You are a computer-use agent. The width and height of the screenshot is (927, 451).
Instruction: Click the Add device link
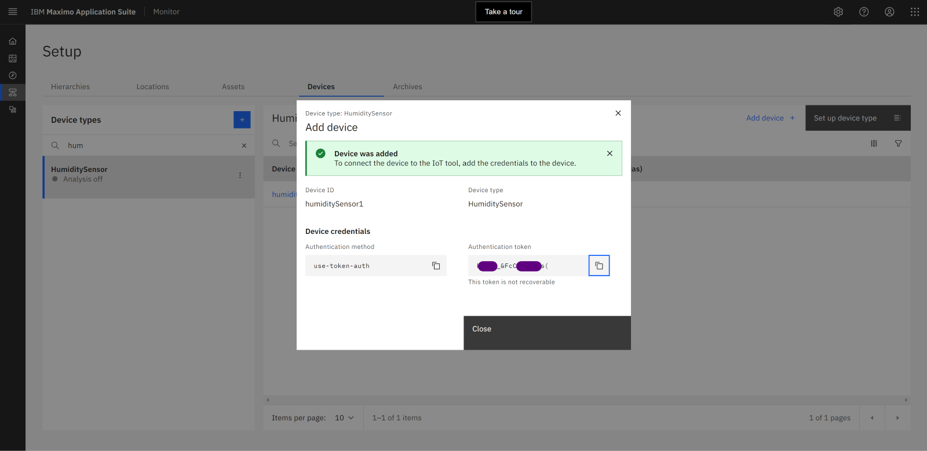pyautogui.click(x=770, y=118)
